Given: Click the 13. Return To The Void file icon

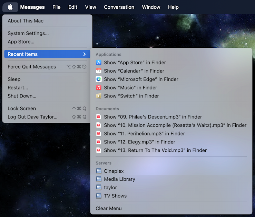Looking at the screenshot, I should click(x=99, y=150).
